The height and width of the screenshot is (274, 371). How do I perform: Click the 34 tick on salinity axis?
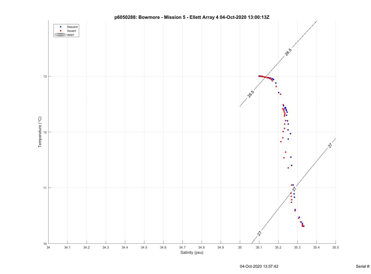point(48,247)
